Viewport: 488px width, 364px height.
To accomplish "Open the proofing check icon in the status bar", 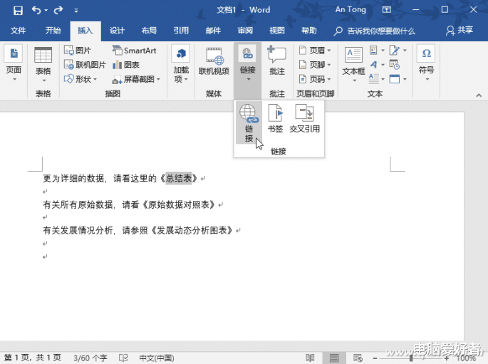I will [x=123, y=358].
